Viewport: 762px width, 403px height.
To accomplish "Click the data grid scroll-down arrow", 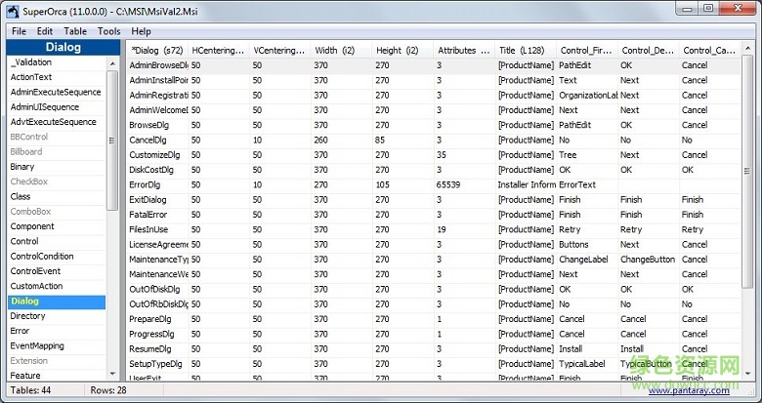I will [x=748, y=374].
